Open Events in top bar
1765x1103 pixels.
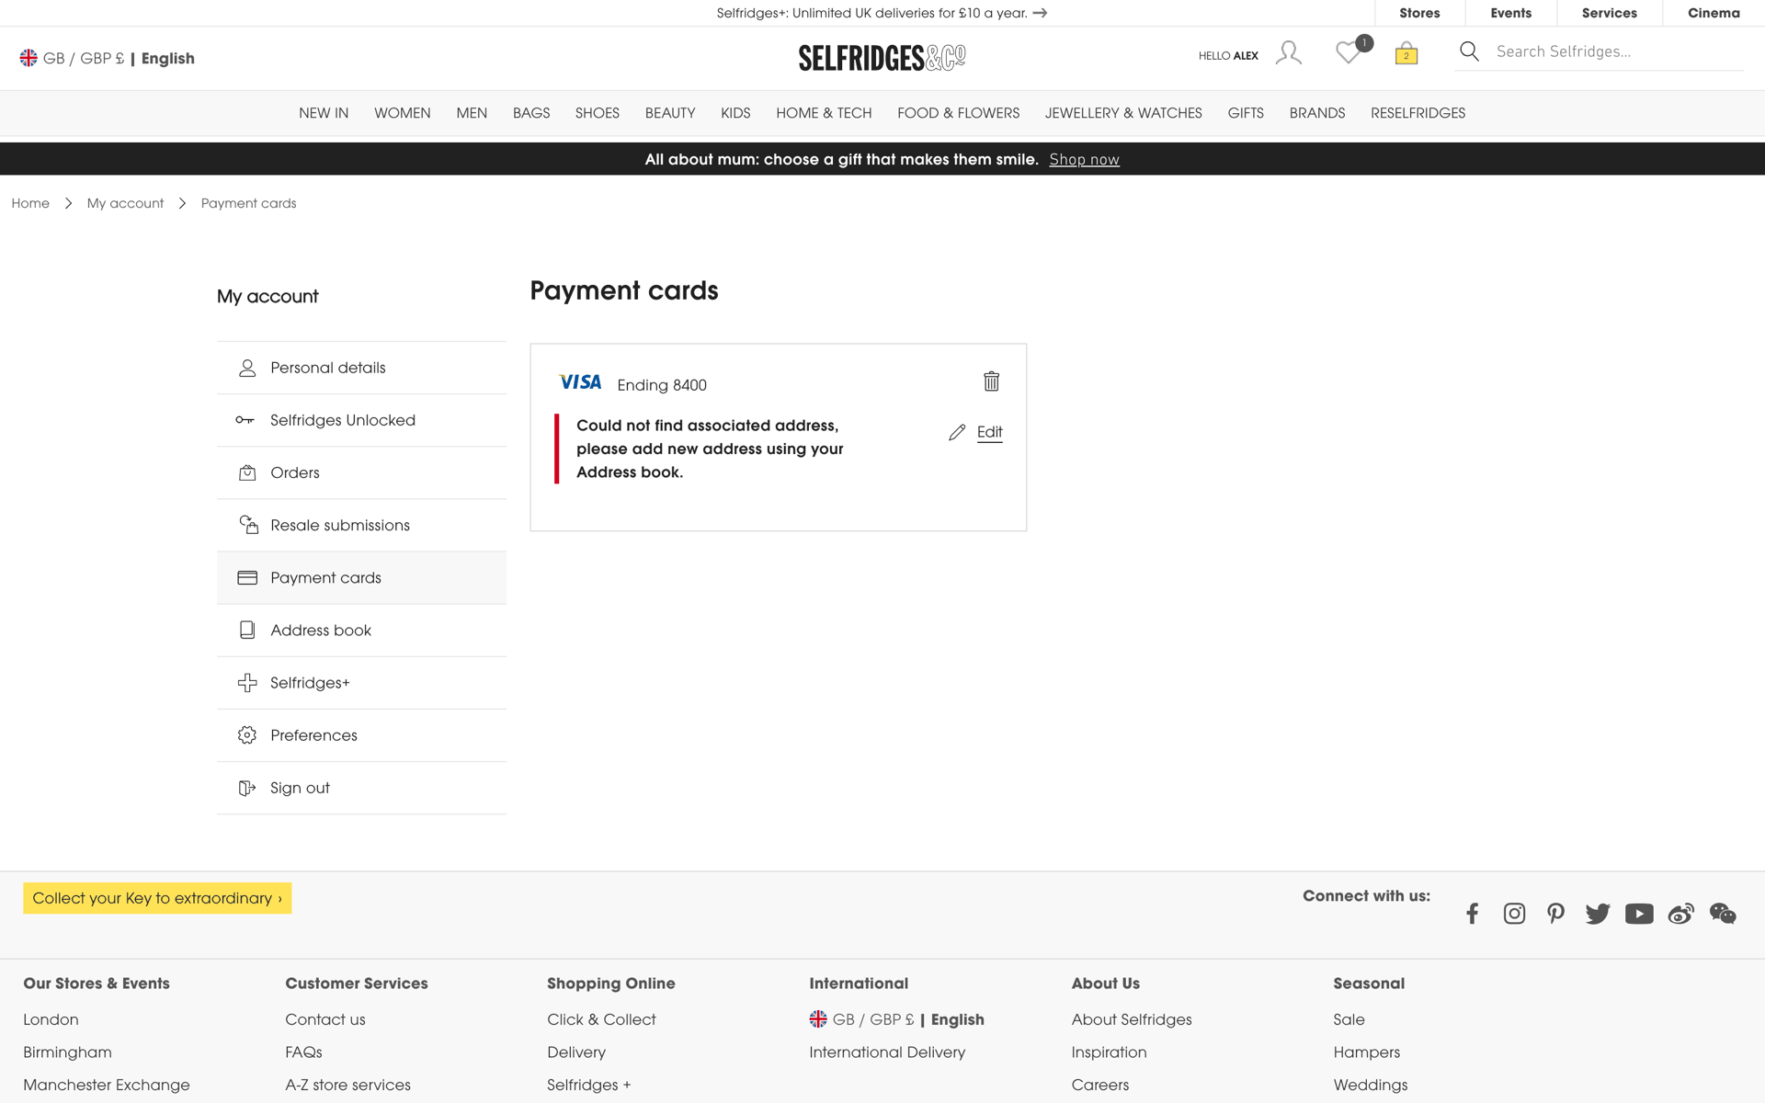coord(1510,13)
